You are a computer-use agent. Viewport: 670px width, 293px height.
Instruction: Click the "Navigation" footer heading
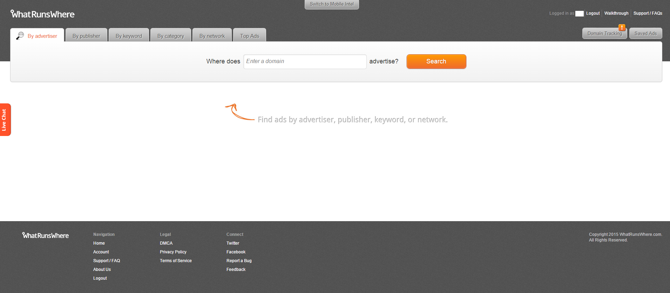(x=104, y=234)
